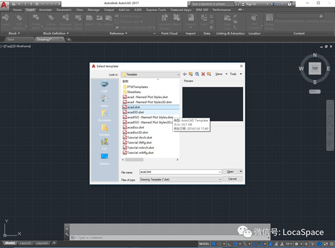335x248 pixels.
Task: Switch to the Express Tools ribbon tab
Action: [156, 10]
